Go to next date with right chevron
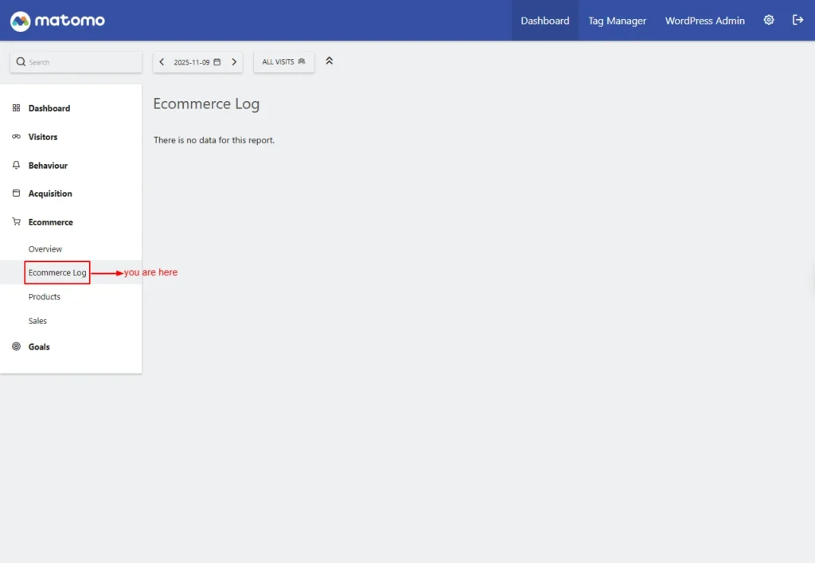815x563 pixels. pos(234,62)
